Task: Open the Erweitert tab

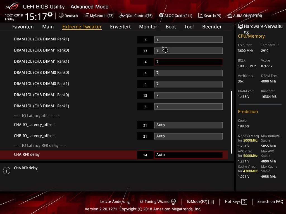Action: pos(120,27)
